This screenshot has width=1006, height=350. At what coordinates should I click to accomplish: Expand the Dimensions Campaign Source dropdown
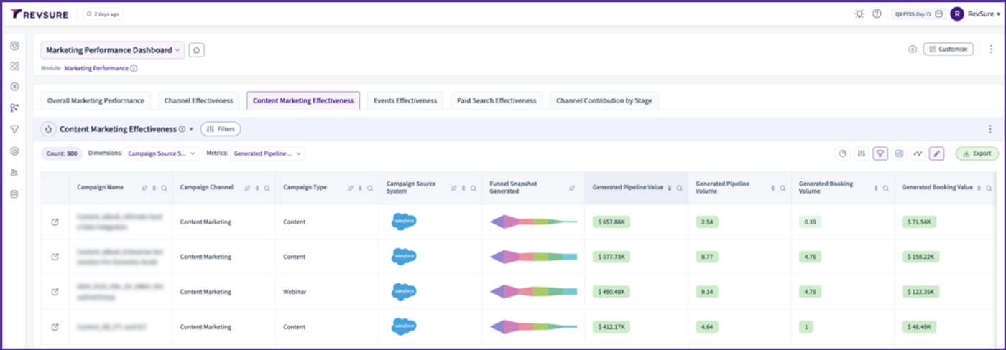point(161,153)
